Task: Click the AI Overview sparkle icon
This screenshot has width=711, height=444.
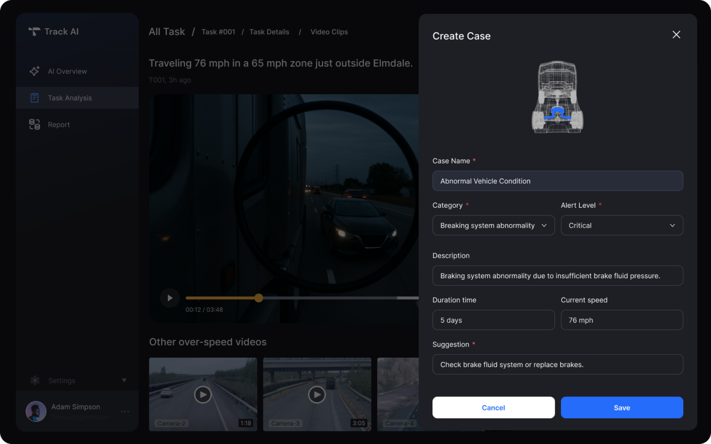Action: point(35,71)
